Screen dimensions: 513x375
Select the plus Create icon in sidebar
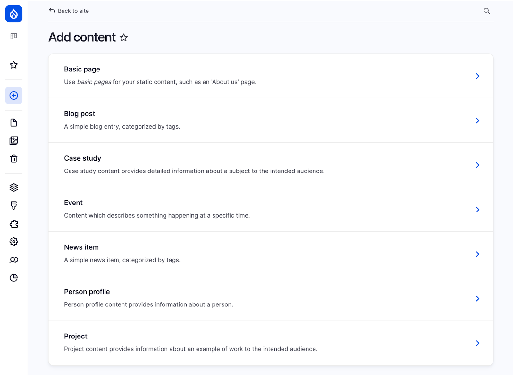pos(14,96)
